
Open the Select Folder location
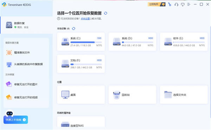click(184, 95)
